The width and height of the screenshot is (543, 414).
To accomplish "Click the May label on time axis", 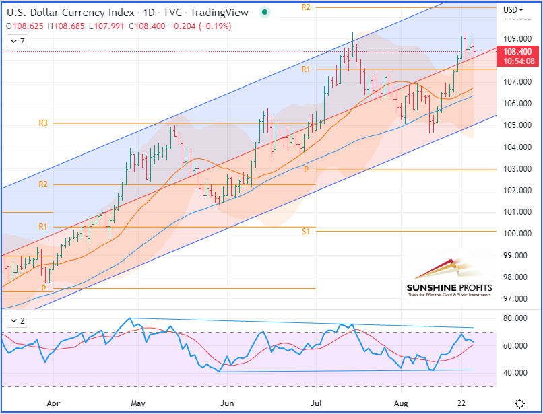I will 138,403.
